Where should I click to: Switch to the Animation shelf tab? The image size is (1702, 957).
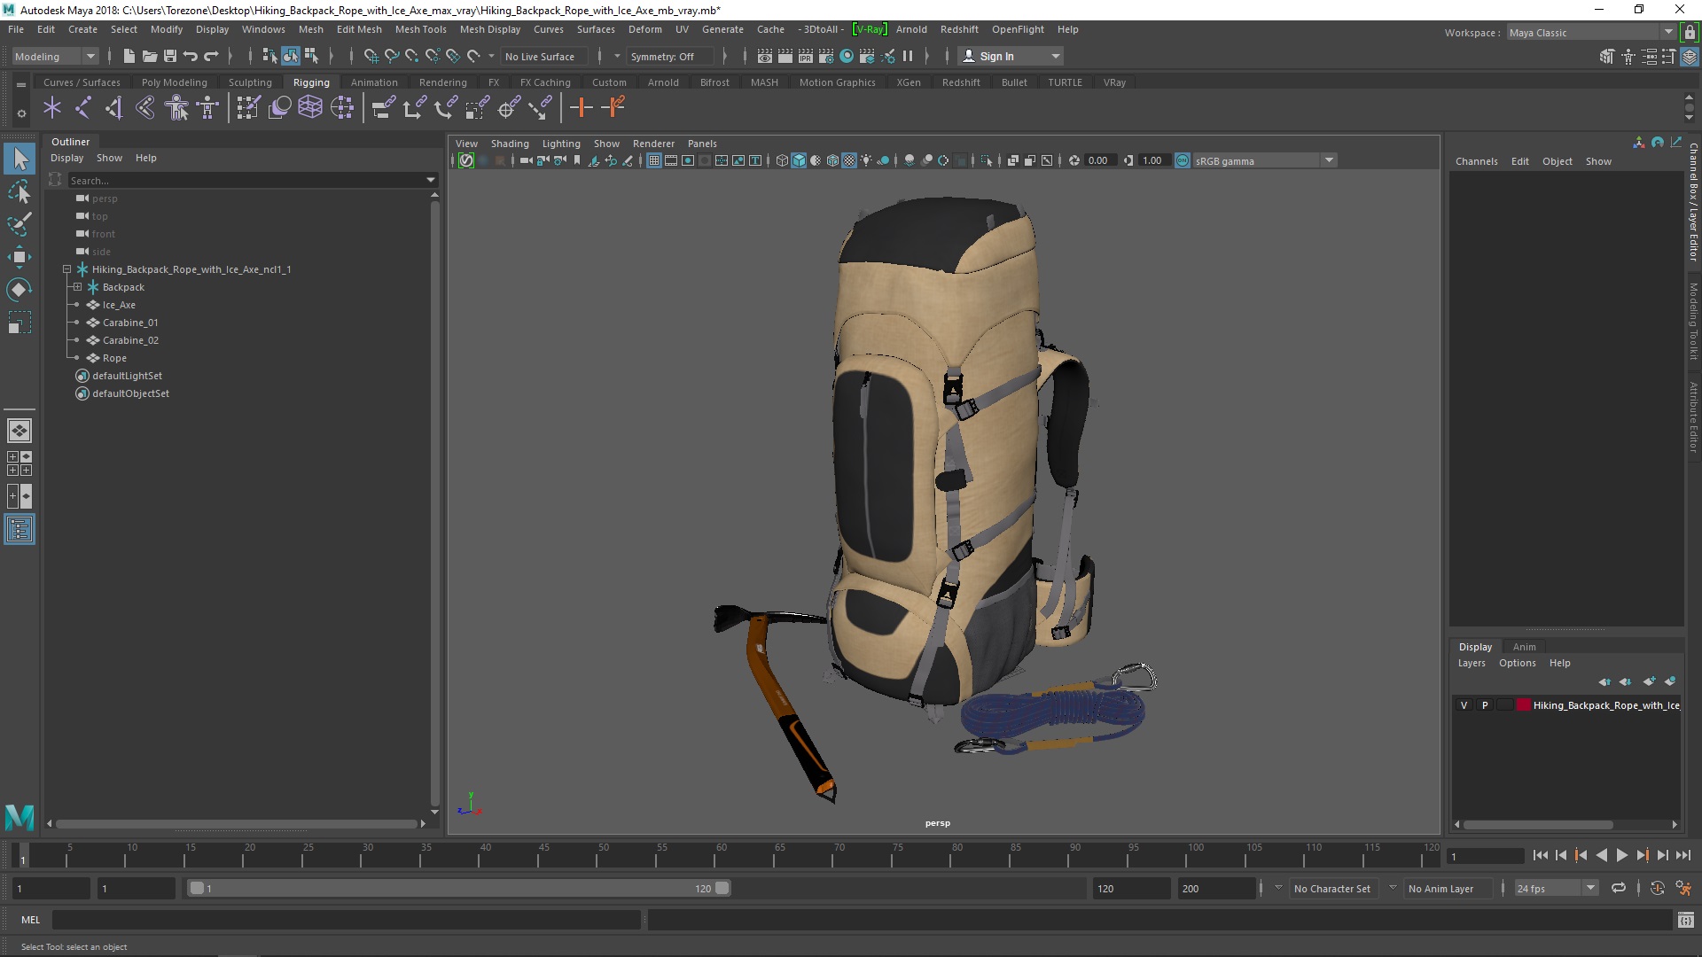tap(374, 82)
